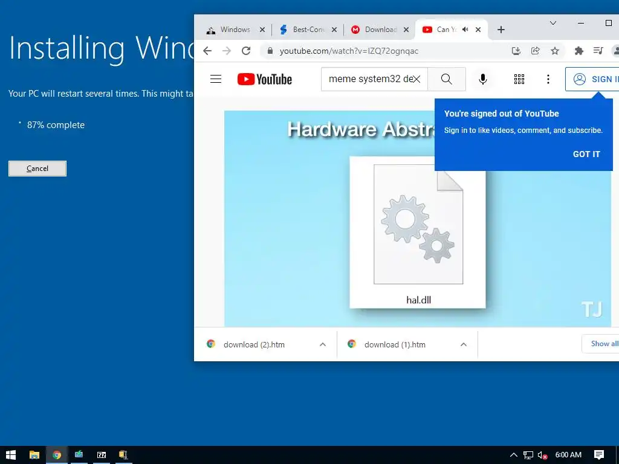The image size is (619, 464).
Task: Open Chrome media controls icon
Action: 598,51
